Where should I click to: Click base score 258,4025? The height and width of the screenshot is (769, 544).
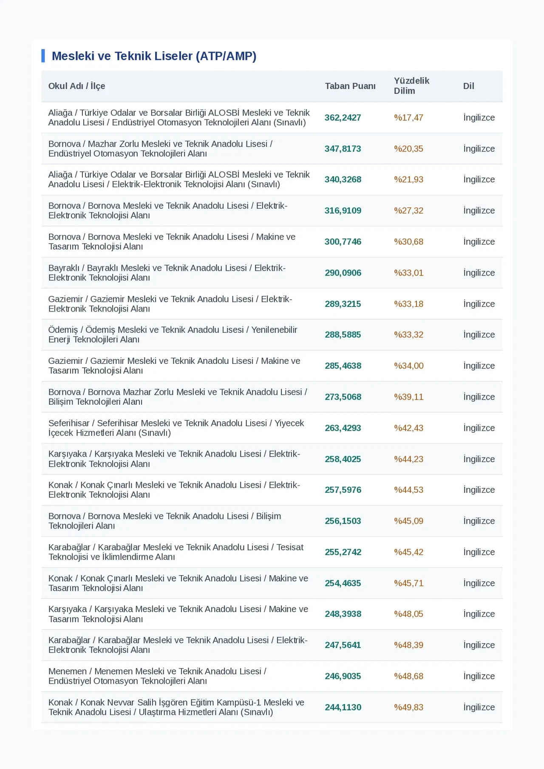[343, 459]
